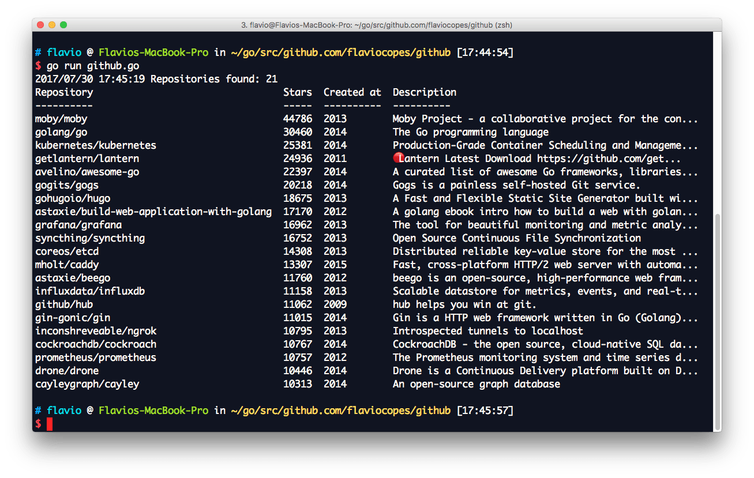Viewport: 754px width, 478px height.
Task: Click the astaxie/build-web-application-with-golang entry
Action: (x=153, y=212)
